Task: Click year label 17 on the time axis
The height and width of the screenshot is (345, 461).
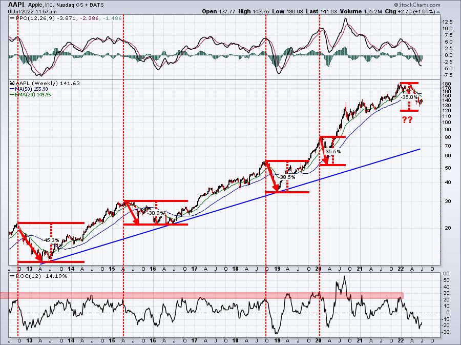Action: click(194, 269)
